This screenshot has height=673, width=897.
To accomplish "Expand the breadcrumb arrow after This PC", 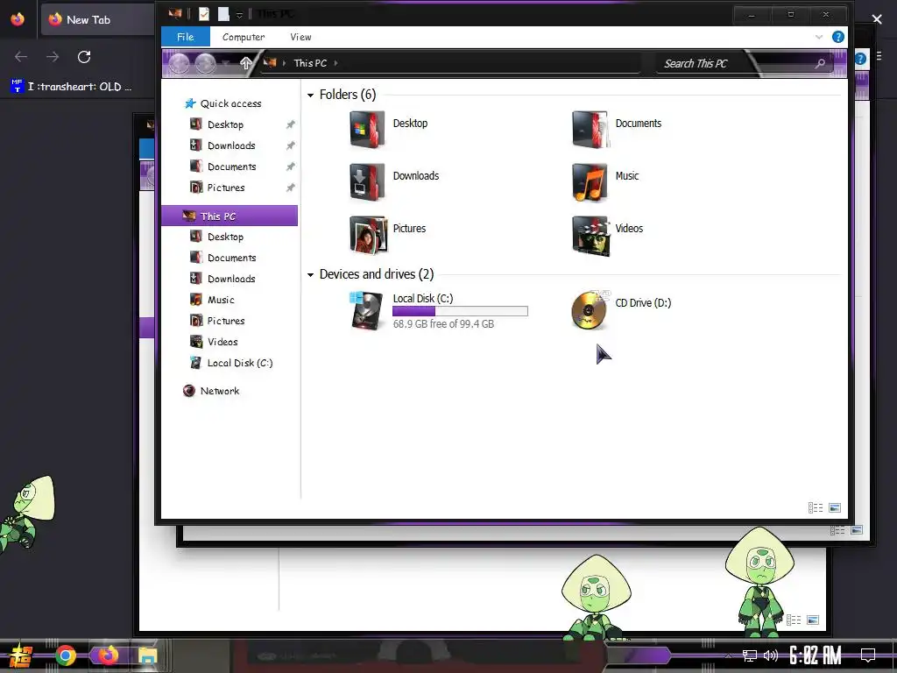I will coord(335,63).
